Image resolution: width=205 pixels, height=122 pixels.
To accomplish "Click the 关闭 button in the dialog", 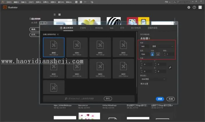I will (x=171, y=99).
